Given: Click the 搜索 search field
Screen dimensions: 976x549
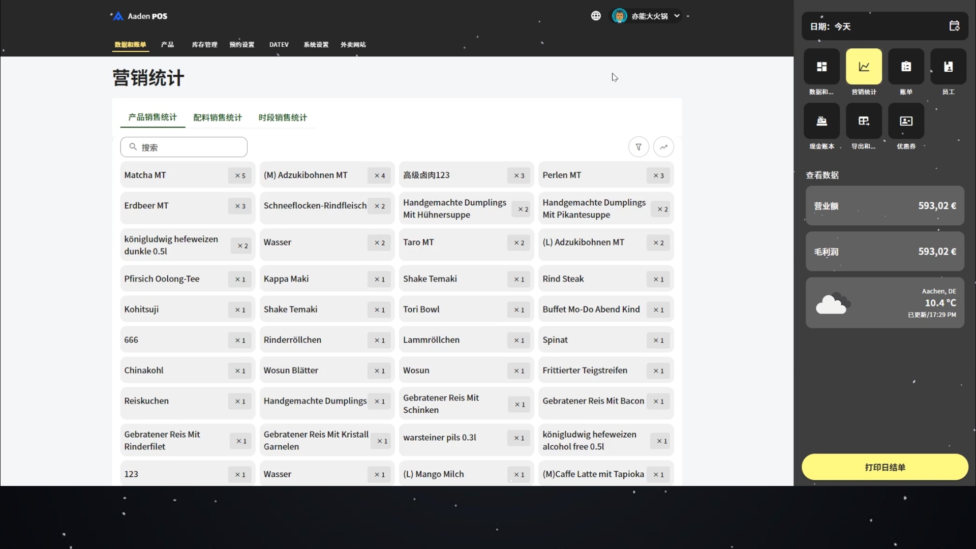Looking at the screenshot, I should coord(184,147).
